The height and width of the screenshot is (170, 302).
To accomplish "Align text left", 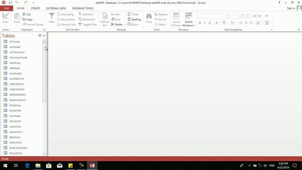I will coord(241,23).
